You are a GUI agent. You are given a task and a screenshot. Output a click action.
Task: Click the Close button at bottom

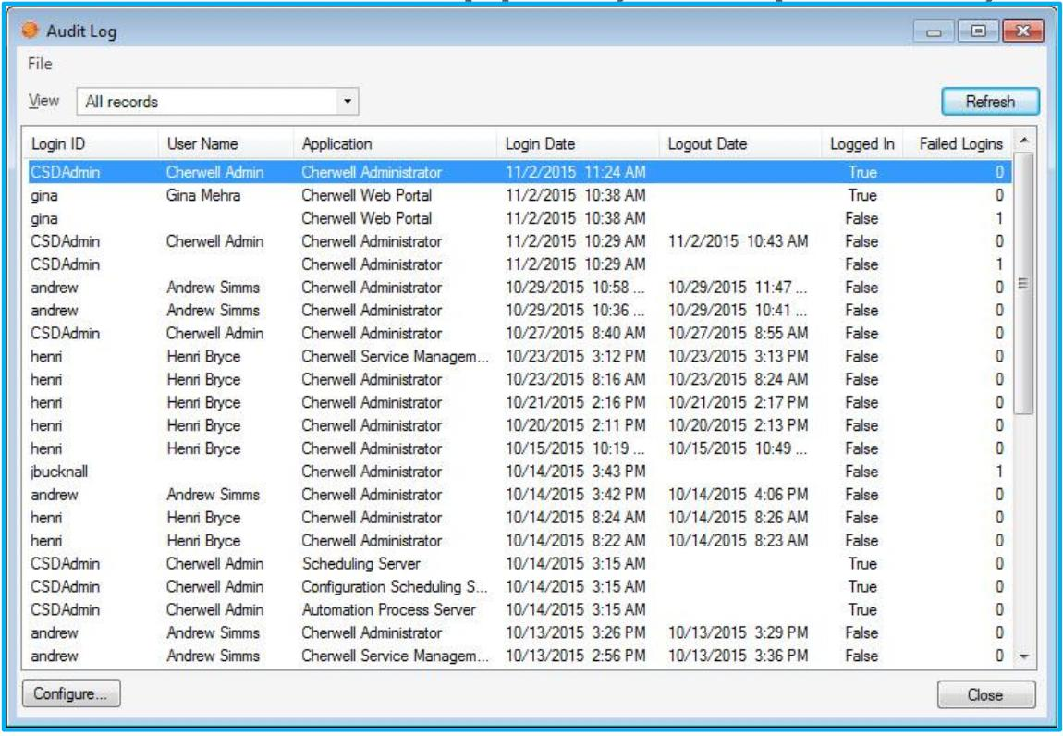coord(985,694)
